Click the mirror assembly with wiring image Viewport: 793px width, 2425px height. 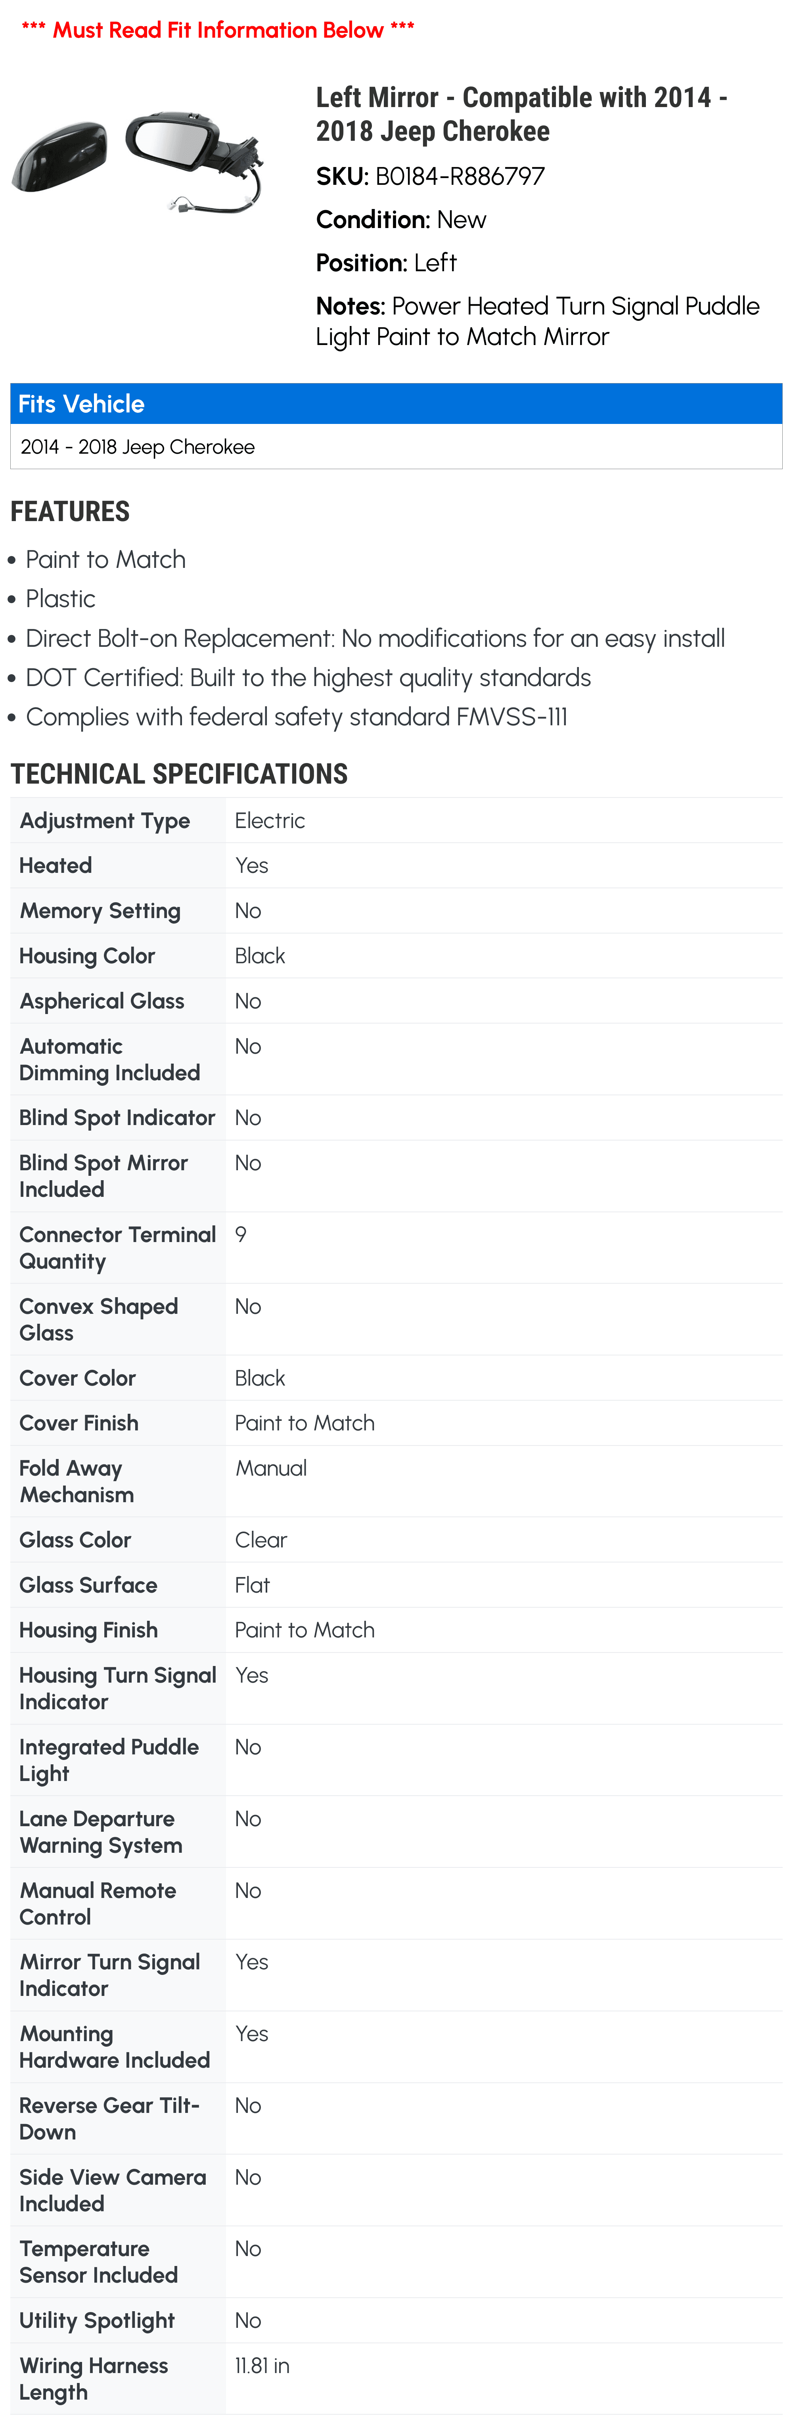[x=195, y=162]
